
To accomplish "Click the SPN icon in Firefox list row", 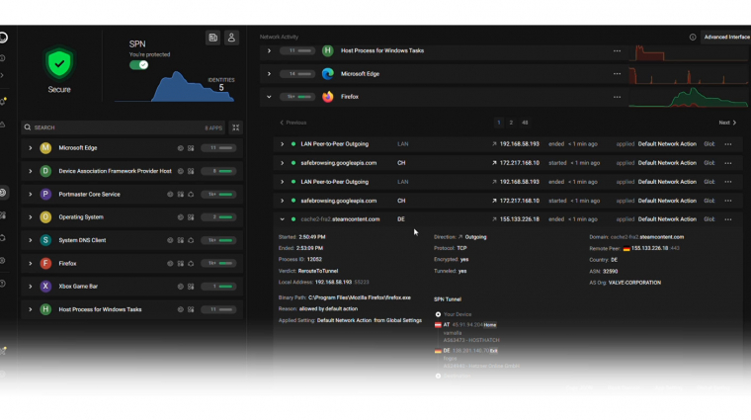I will 191,264.
